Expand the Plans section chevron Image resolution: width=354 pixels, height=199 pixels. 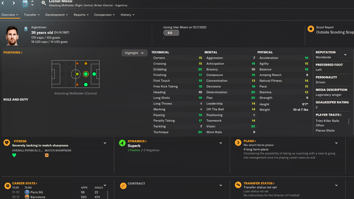click(336, 143)
